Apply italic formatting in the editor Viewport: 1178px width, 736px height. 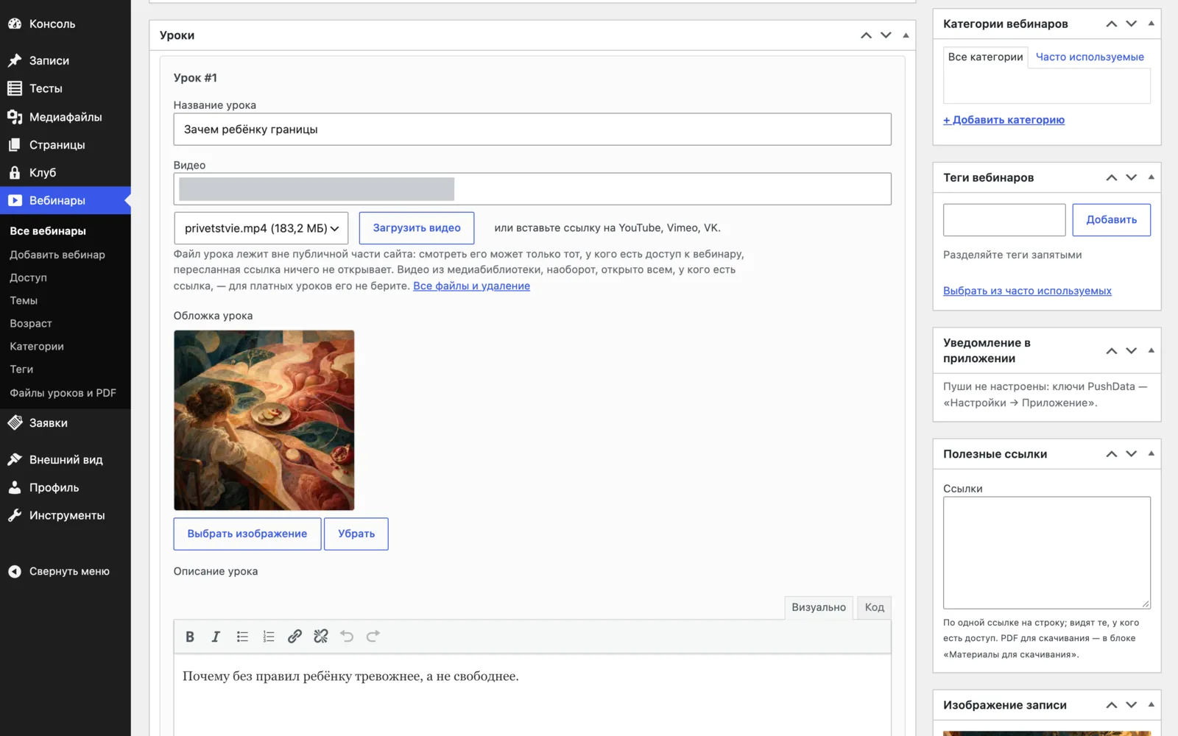point(216,637)
